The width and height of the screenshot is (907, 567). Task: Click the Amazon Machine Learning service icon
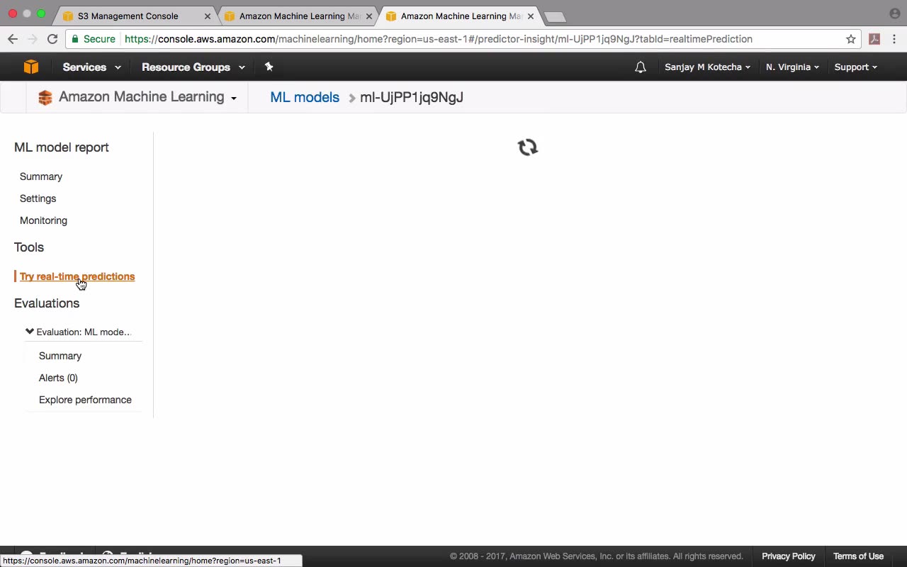coord(45,98)
